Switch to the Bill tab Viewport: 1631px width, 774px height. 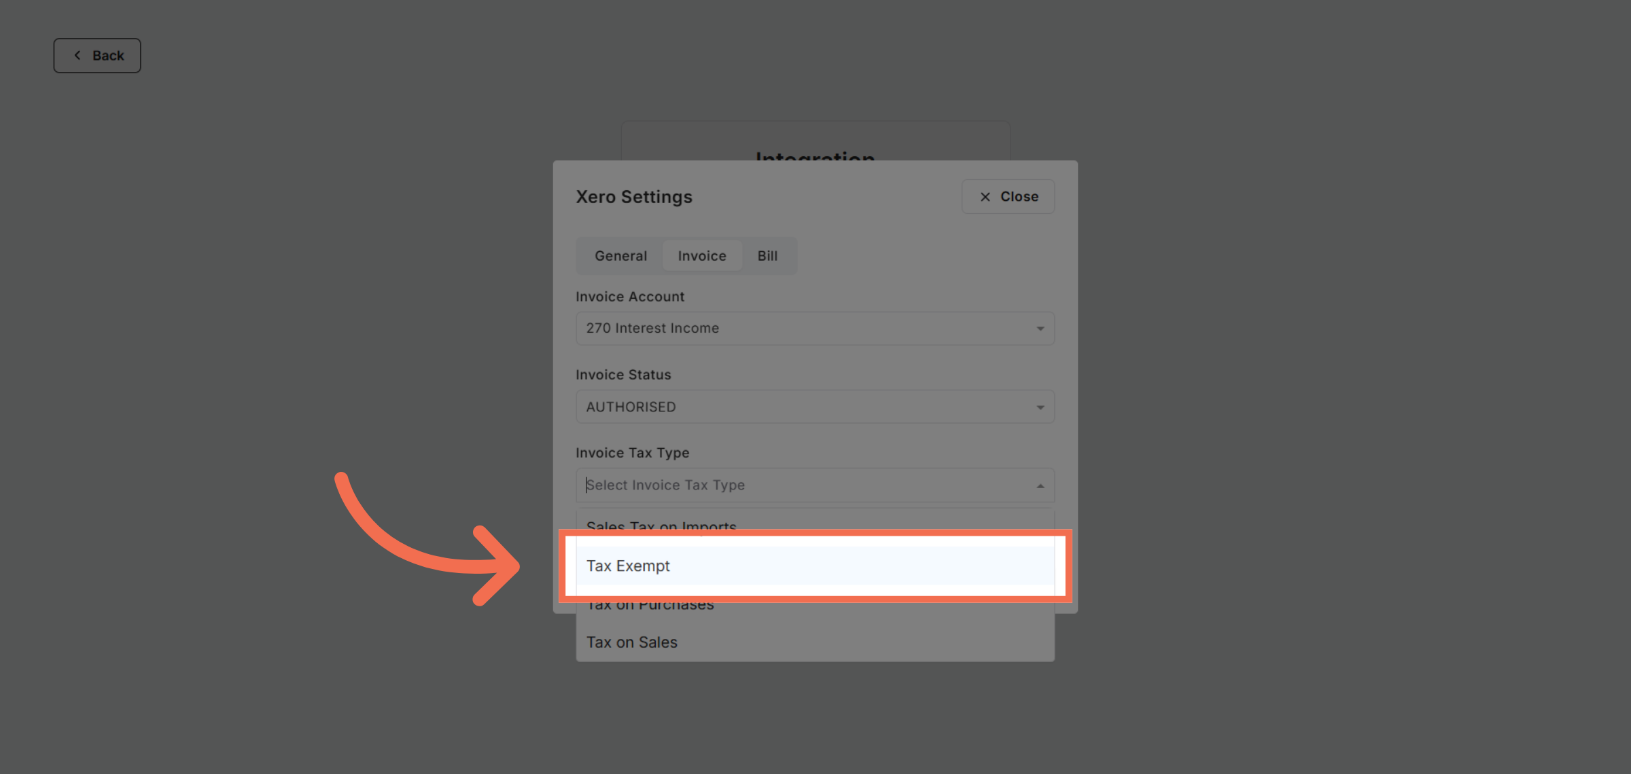(x=767, y=255)
